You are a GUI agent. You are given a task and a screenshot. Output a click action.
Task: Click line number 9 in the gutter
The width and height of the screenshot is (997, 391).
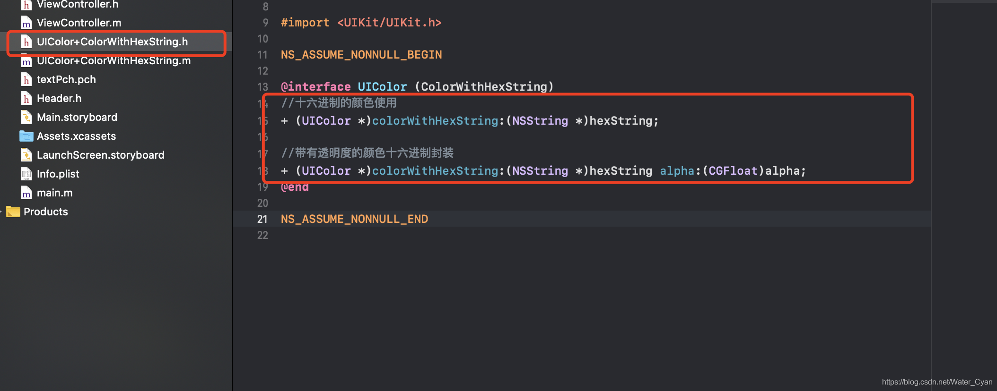[265, 23]
